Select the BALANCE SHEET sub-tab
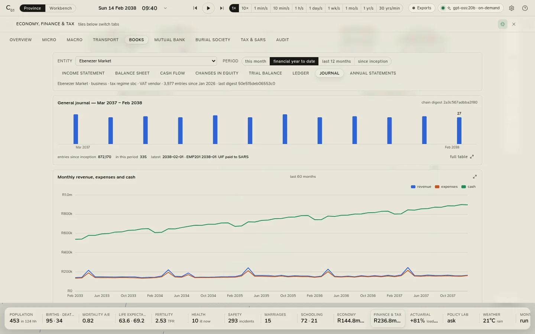 click(x=132, y=73)
